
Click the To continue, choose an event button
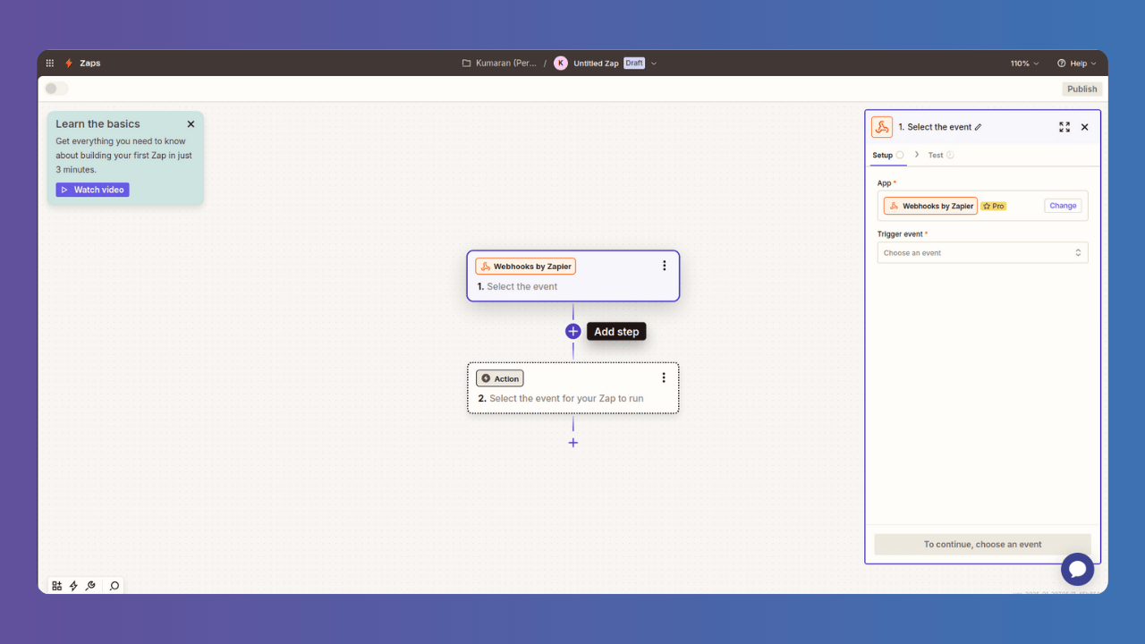click(x=982, y=544)
